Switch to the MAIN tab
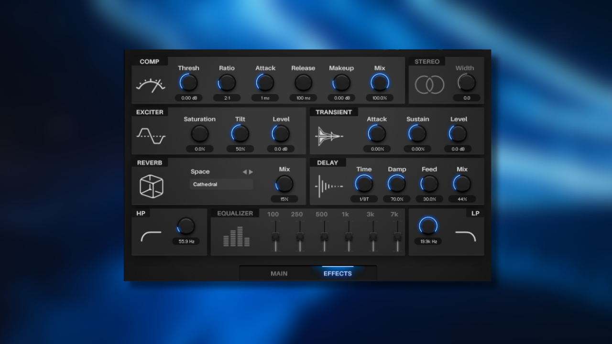The image size is (612, 344). tap(279, 273)
